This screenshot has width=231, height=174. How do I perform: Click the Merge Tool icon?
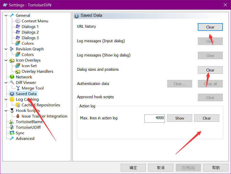(x=18, y=88)
